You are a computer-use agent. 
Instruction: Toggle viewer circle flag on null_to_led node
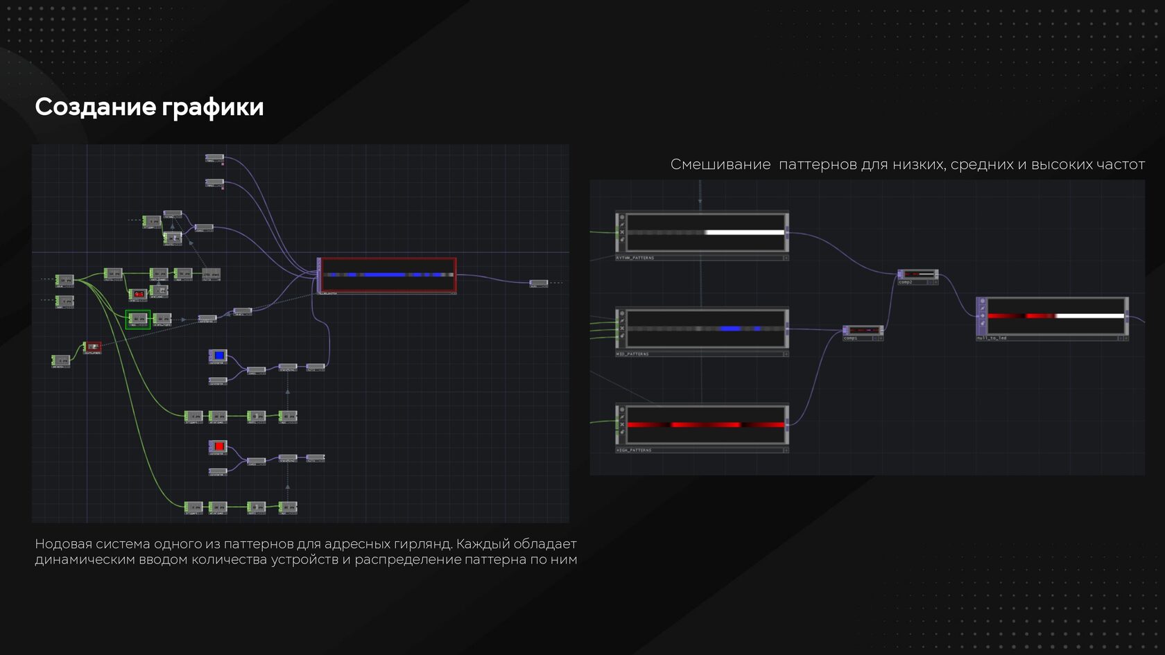(x=983, y=302)
